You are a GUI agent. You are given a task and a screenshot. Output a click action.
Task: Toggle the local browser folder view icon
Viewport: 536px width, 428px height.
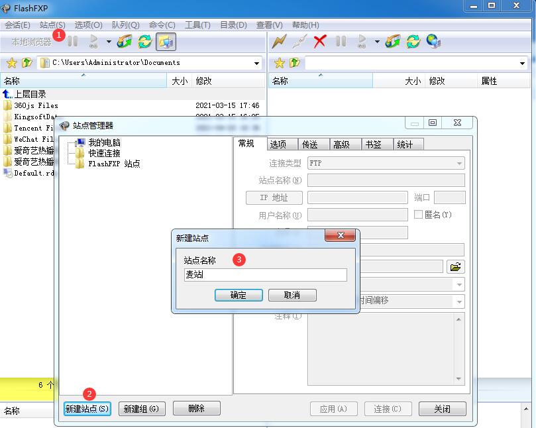[166, 42]
